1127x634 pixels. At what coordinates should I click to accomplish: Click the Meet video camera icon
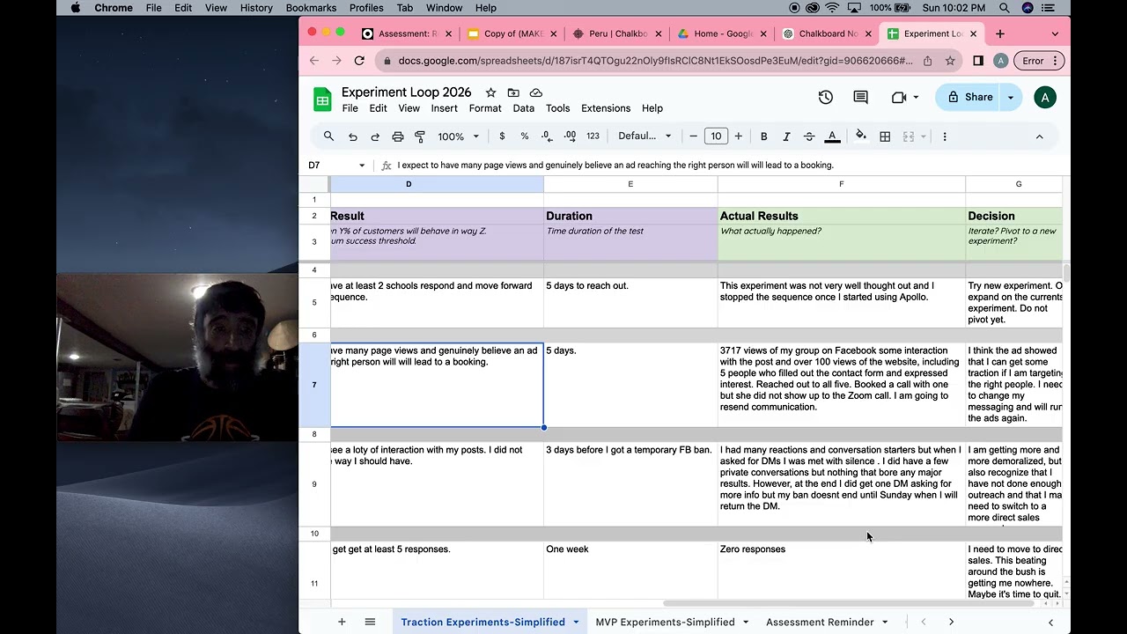[899, 98]
